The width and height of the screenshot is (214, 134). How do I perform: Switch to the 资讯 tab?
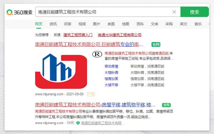coord(53,24)
